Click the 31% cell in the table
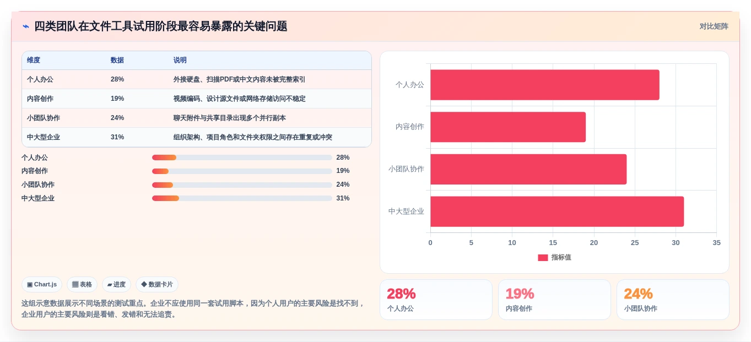This screenshot has width=751, height=342. tap(117, 137)
